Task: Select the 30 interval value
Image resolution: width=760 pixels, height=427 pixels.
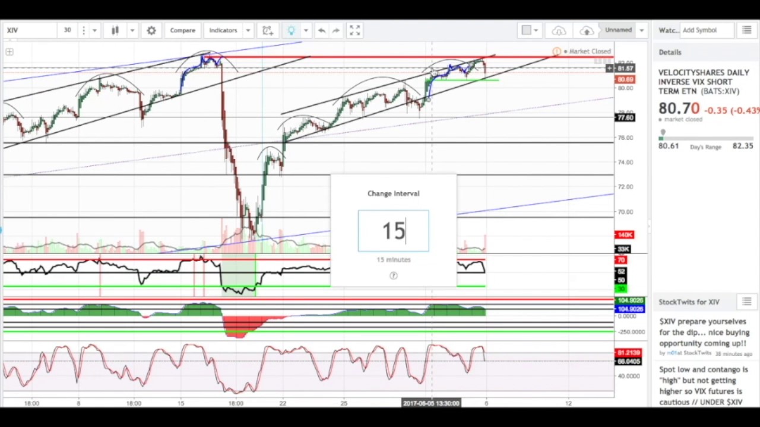Action: 68,30
